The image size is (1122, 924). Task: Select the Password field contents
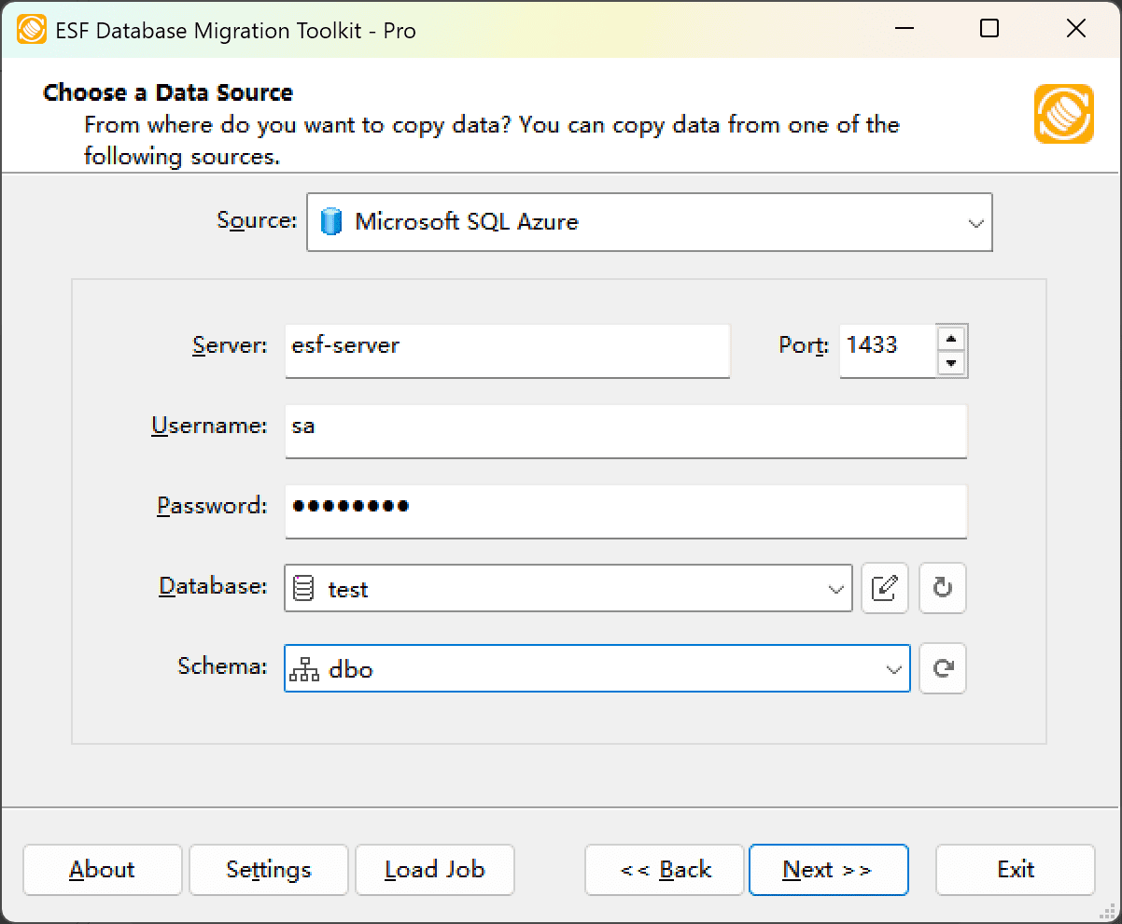tap(625, 511)
